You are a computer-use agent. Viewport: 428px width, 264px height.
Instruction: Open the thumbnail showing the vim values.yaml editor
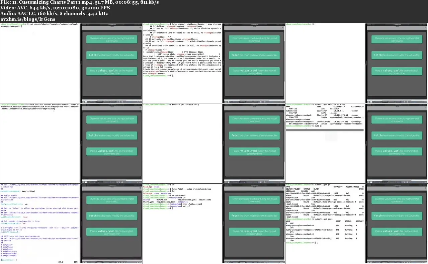(x=71, y=223)
